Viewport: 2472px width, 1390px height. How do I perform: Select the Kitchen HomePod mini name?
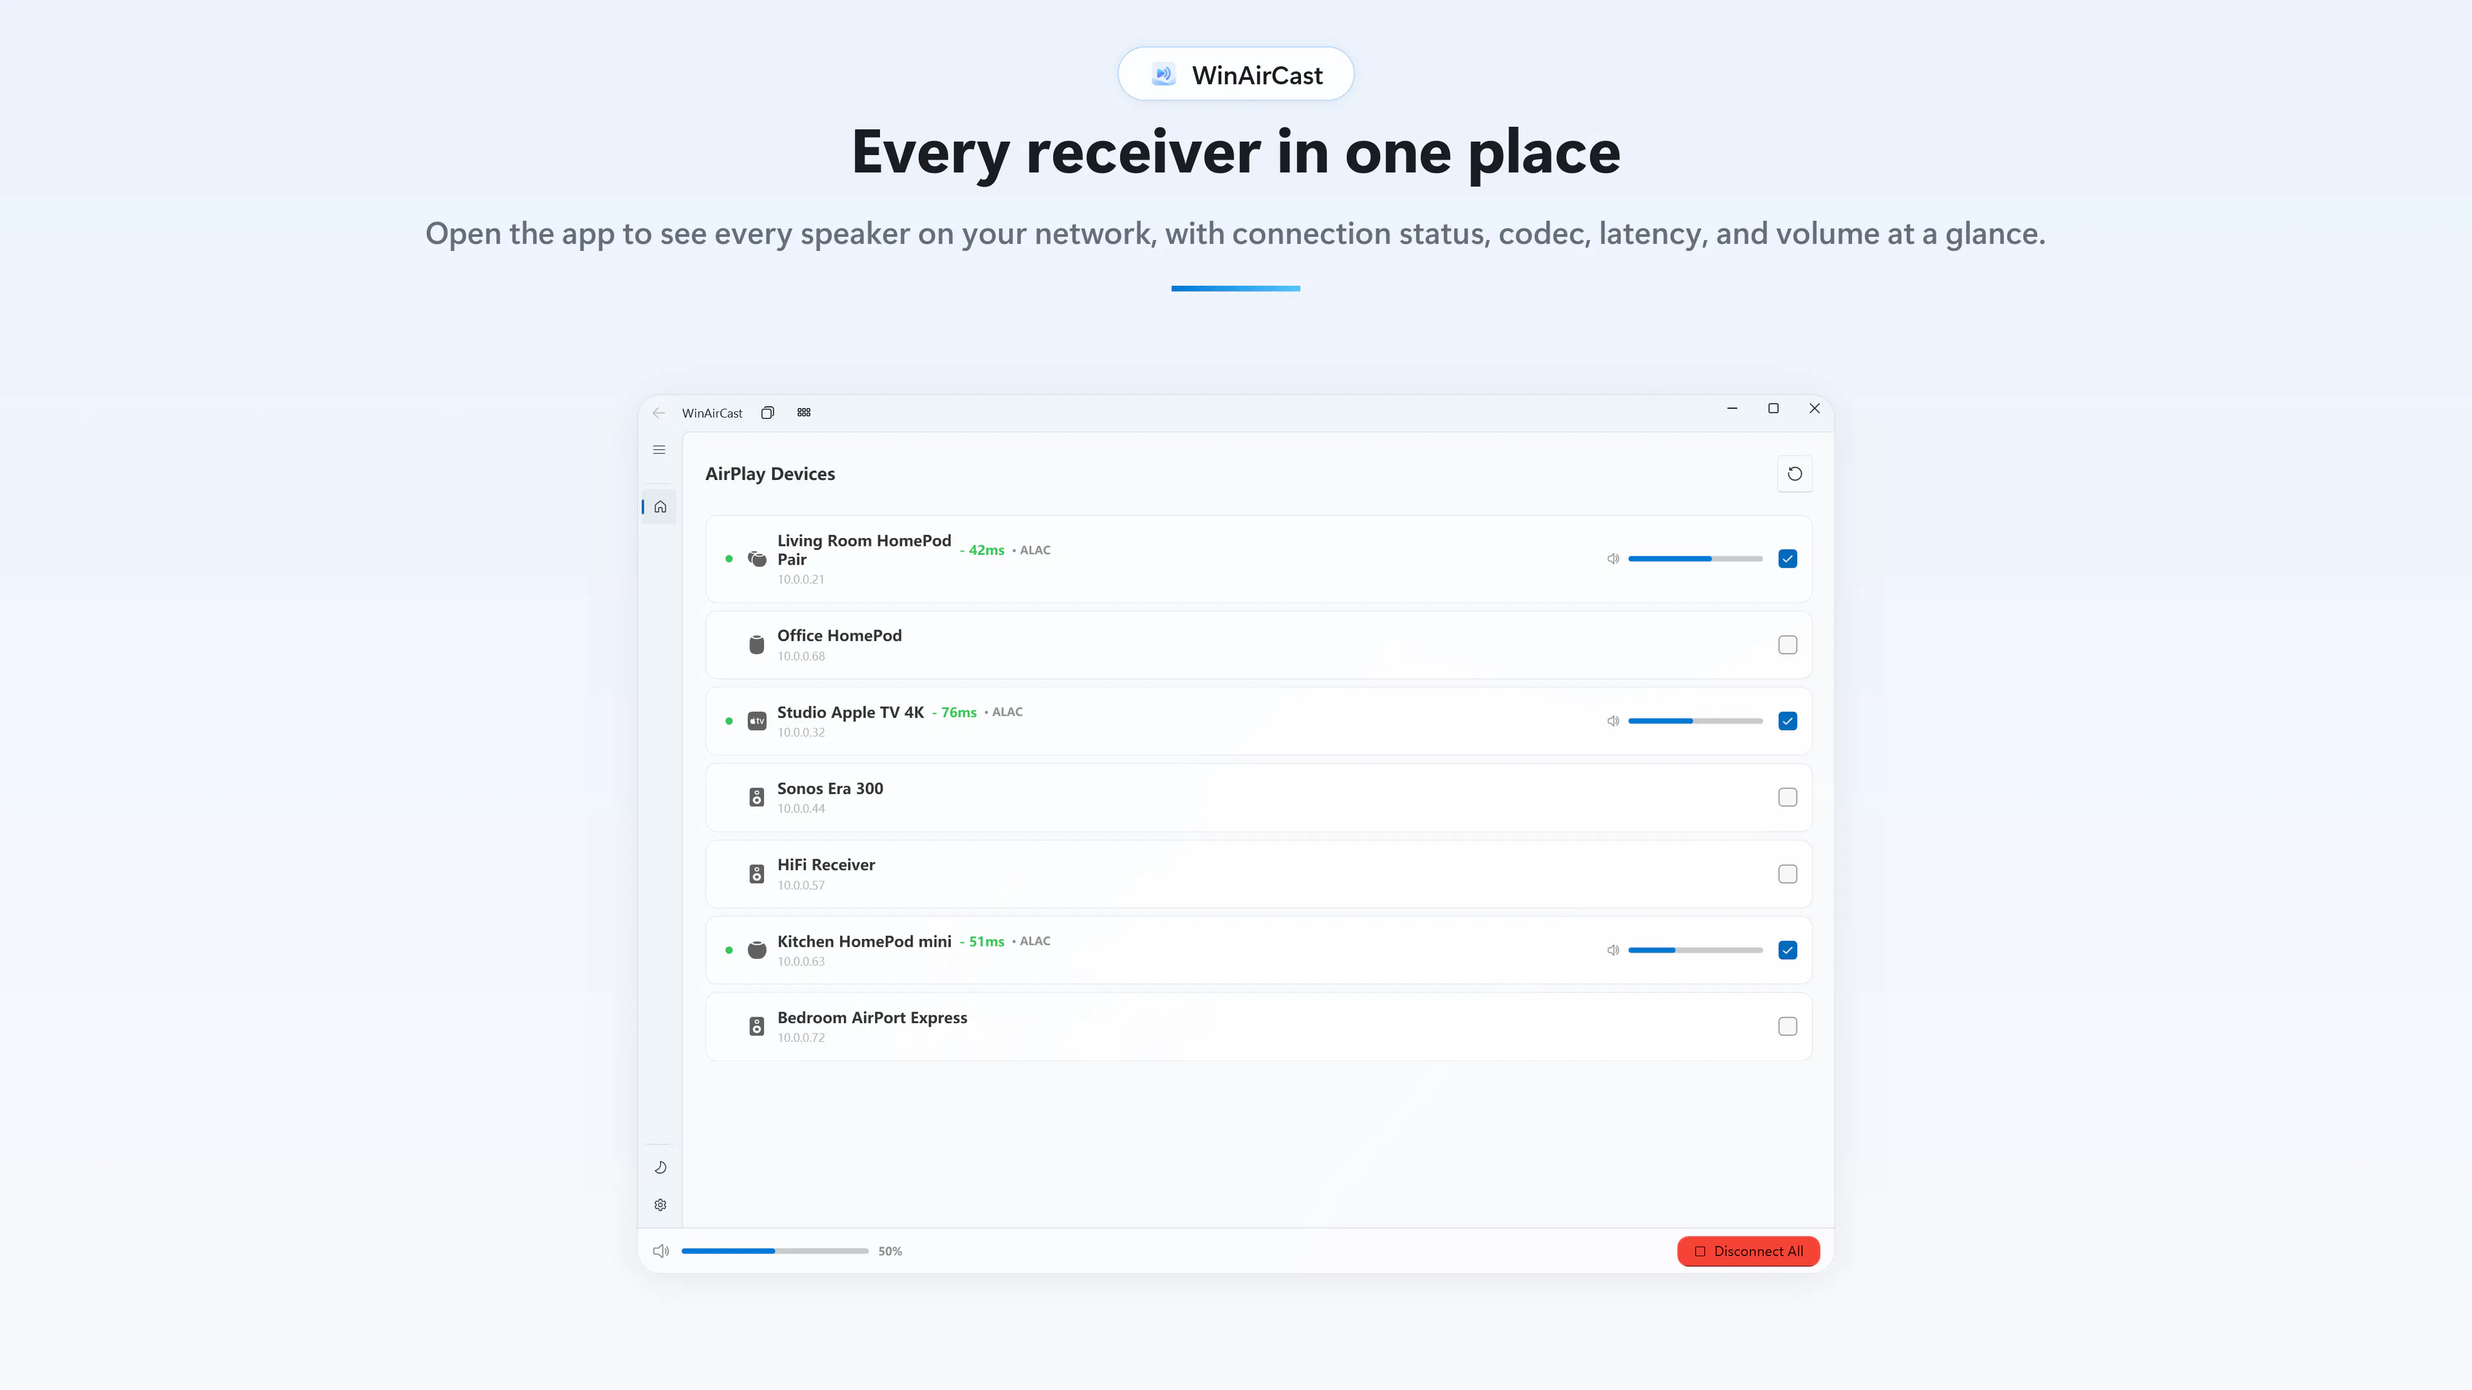click(x=865, y=941)
